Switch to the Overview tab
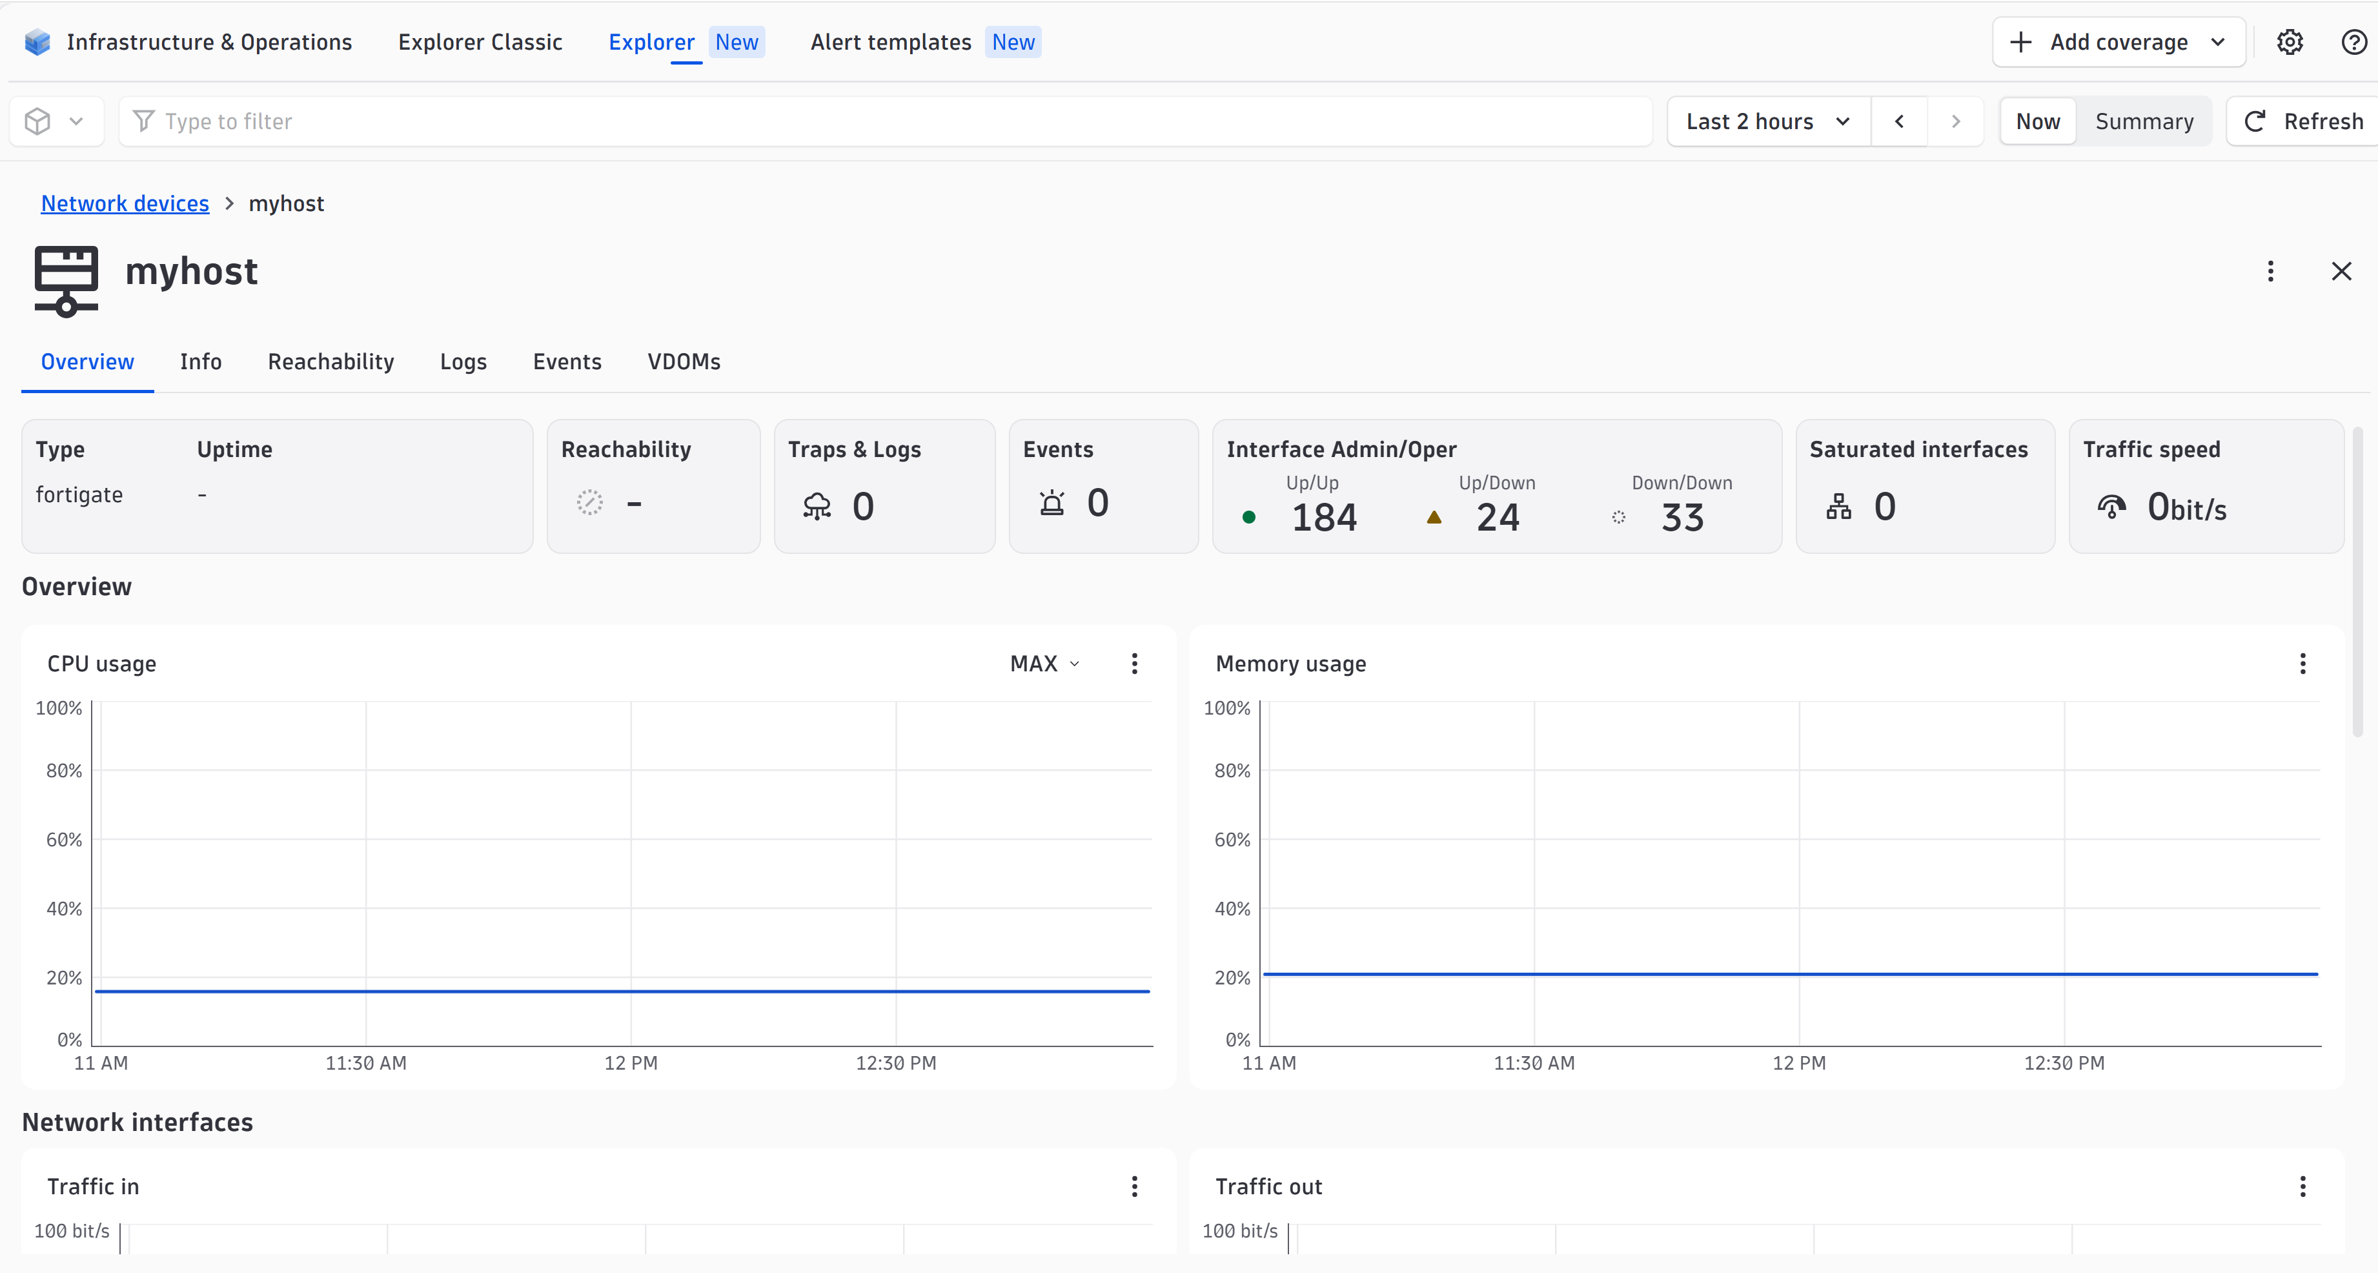Image resolution: width=2378 pixels, height=1273 pixels. pyautogui.click(x=88, y=362)
